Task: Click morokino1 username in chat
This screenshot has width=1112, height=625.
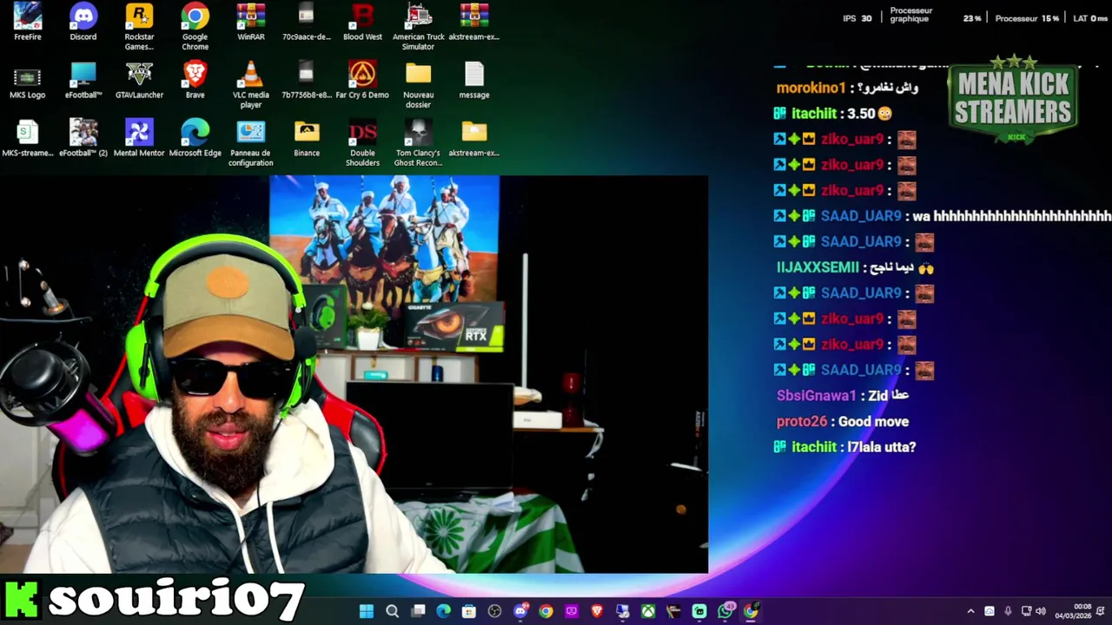Action: (x=811, y=88)
